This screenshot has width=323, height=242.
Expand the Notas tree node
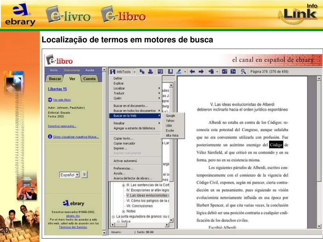pos(123,211)
